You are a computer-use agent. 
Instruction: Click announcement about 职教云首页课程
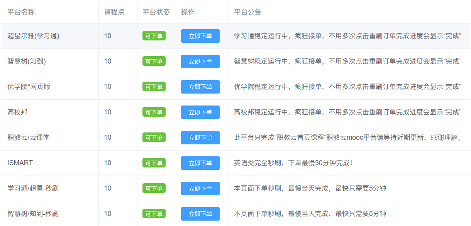click(348, 137)
